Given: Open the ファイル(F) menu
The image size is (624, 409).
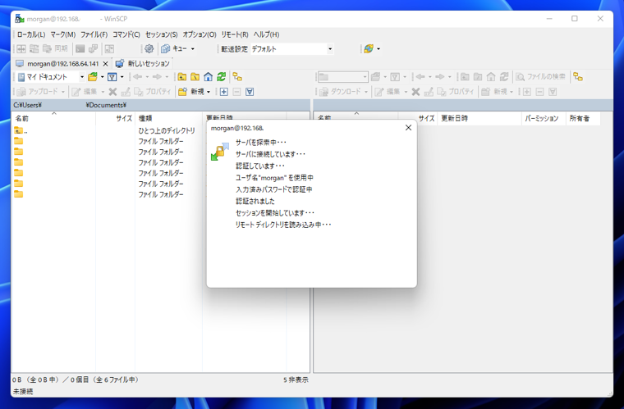Looking at the screenshot, I should click(x=94, y=34).
